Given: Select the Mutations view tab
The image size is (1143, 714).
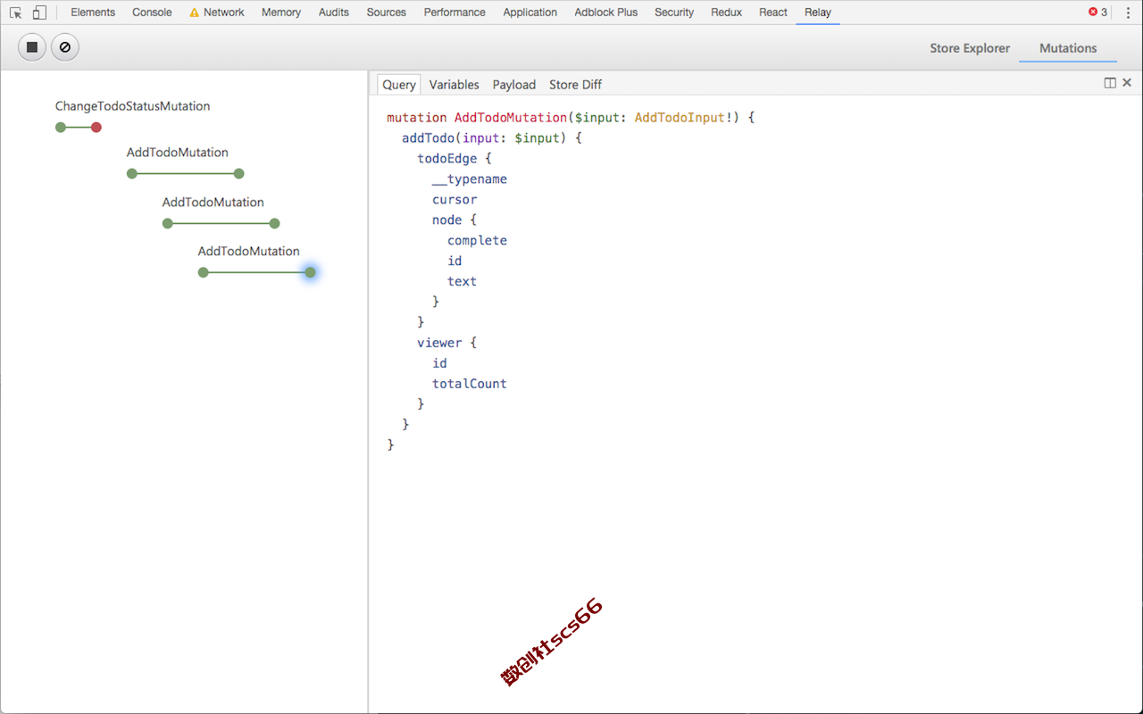Looking at the screenshot, I should [x=1068, y=48].
